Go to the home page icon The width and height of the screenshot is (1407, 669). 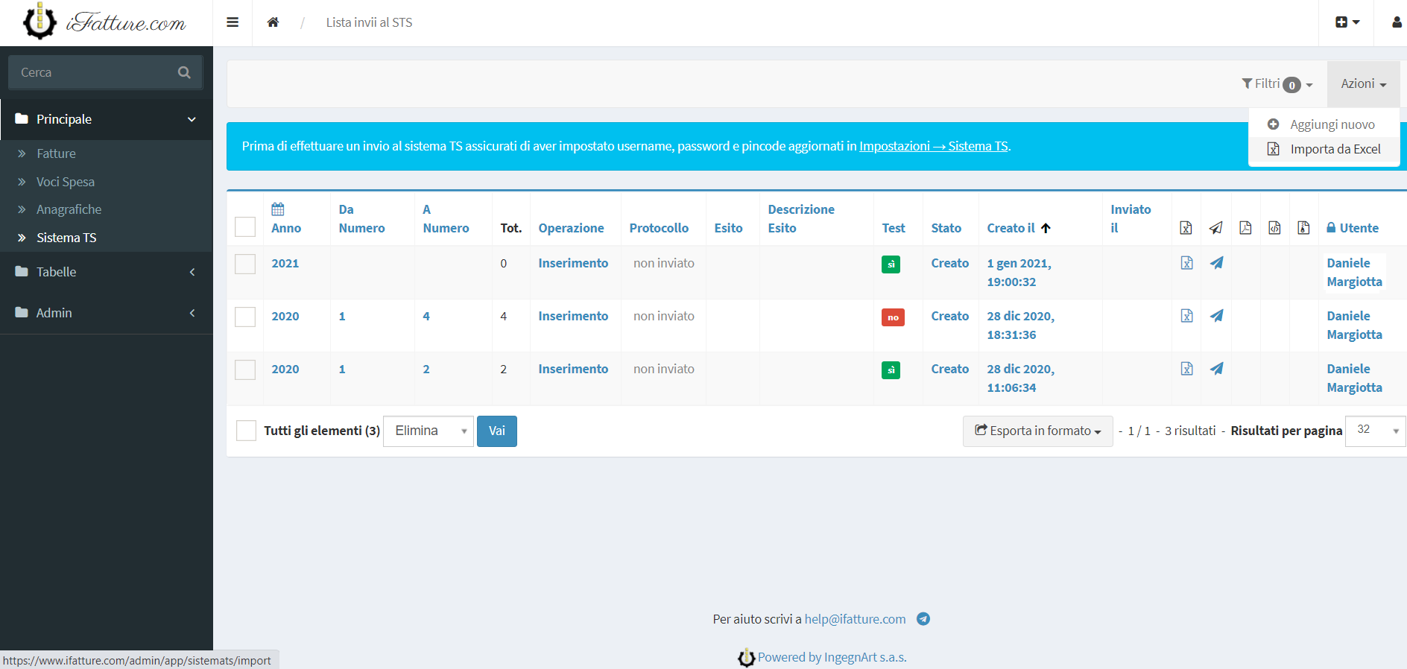[273, 22]
